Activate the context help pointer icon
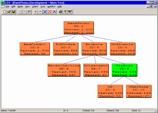 [x=70, y=12]
